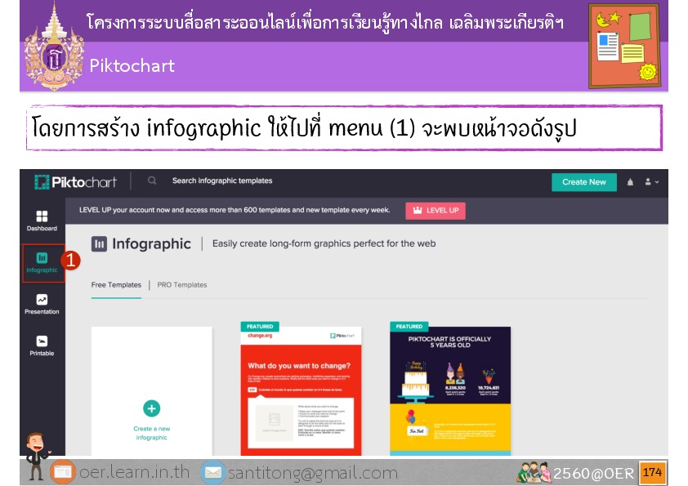
Task: Click the "Easily create long-form graphics" tagline
Action: [x=324, y=244]
